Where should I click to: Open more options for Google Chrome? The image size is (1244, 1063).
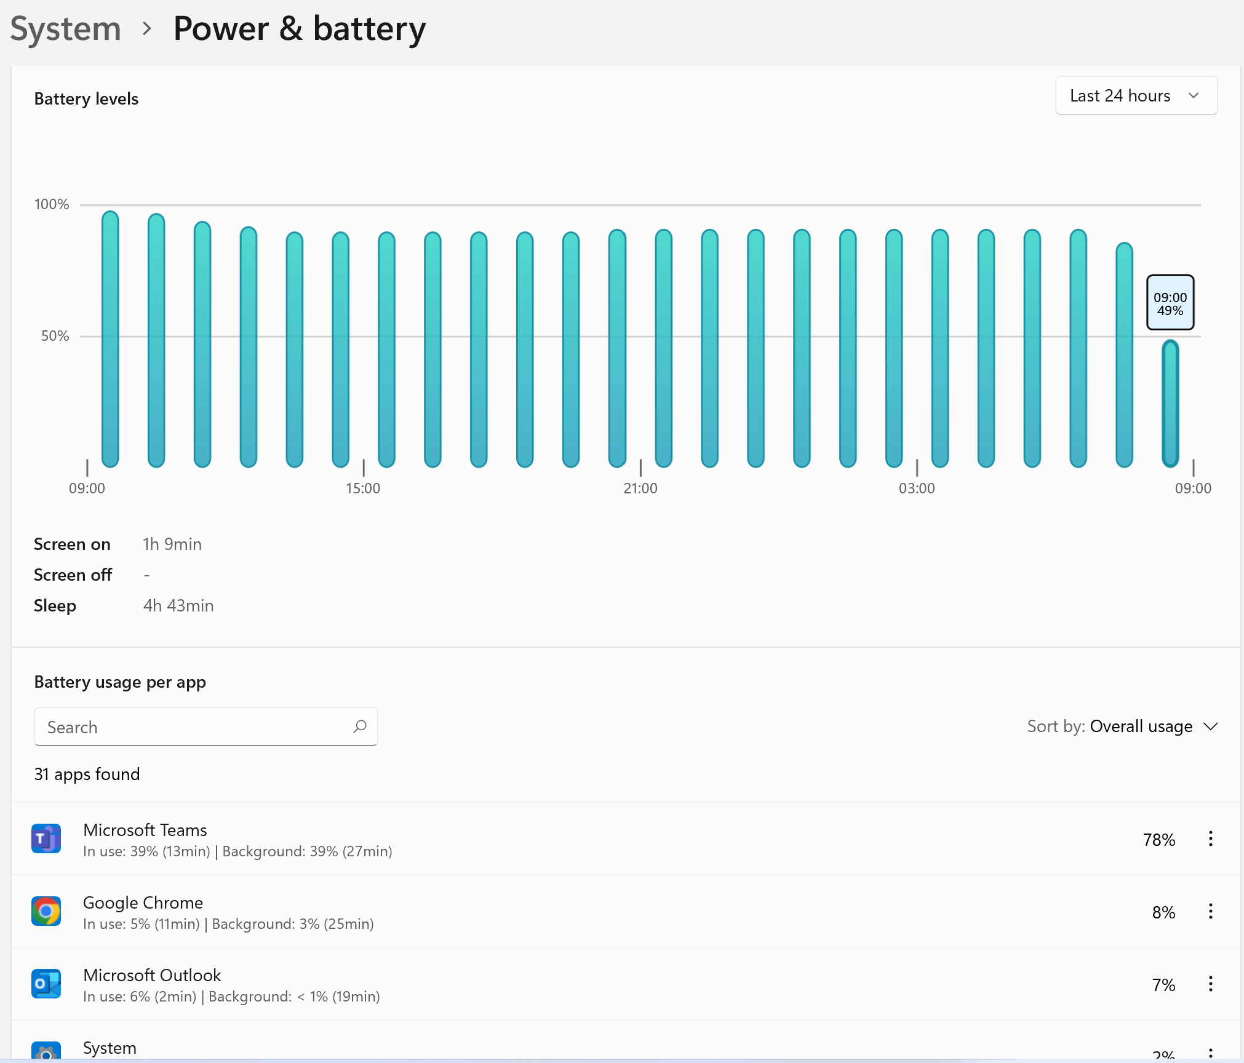(1210, 911)
